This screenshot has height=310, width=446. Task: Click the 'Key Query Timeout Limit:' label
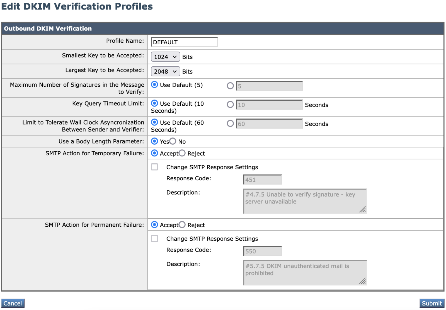tap(108, 103)
